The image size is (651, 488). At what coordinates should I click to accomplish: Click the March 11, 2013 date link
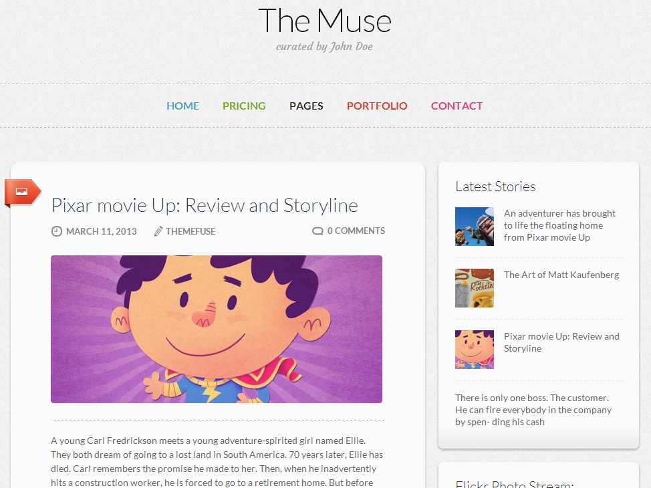tap(102, 231)
